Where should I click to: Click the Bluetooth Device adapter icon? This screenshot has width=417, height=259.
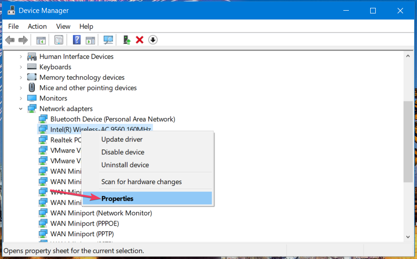click(x=43, y=119)
